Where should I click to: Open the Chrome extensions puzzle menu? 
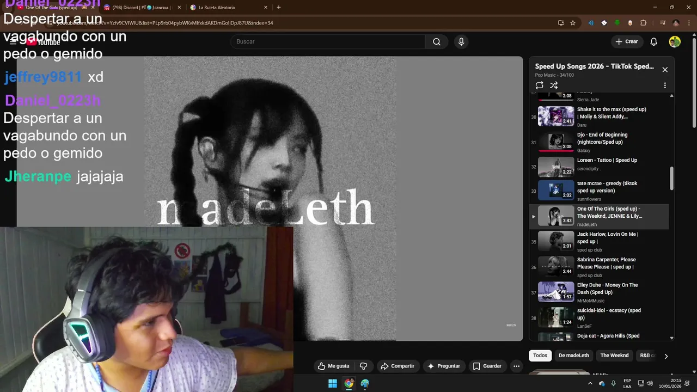click(643, 23)
